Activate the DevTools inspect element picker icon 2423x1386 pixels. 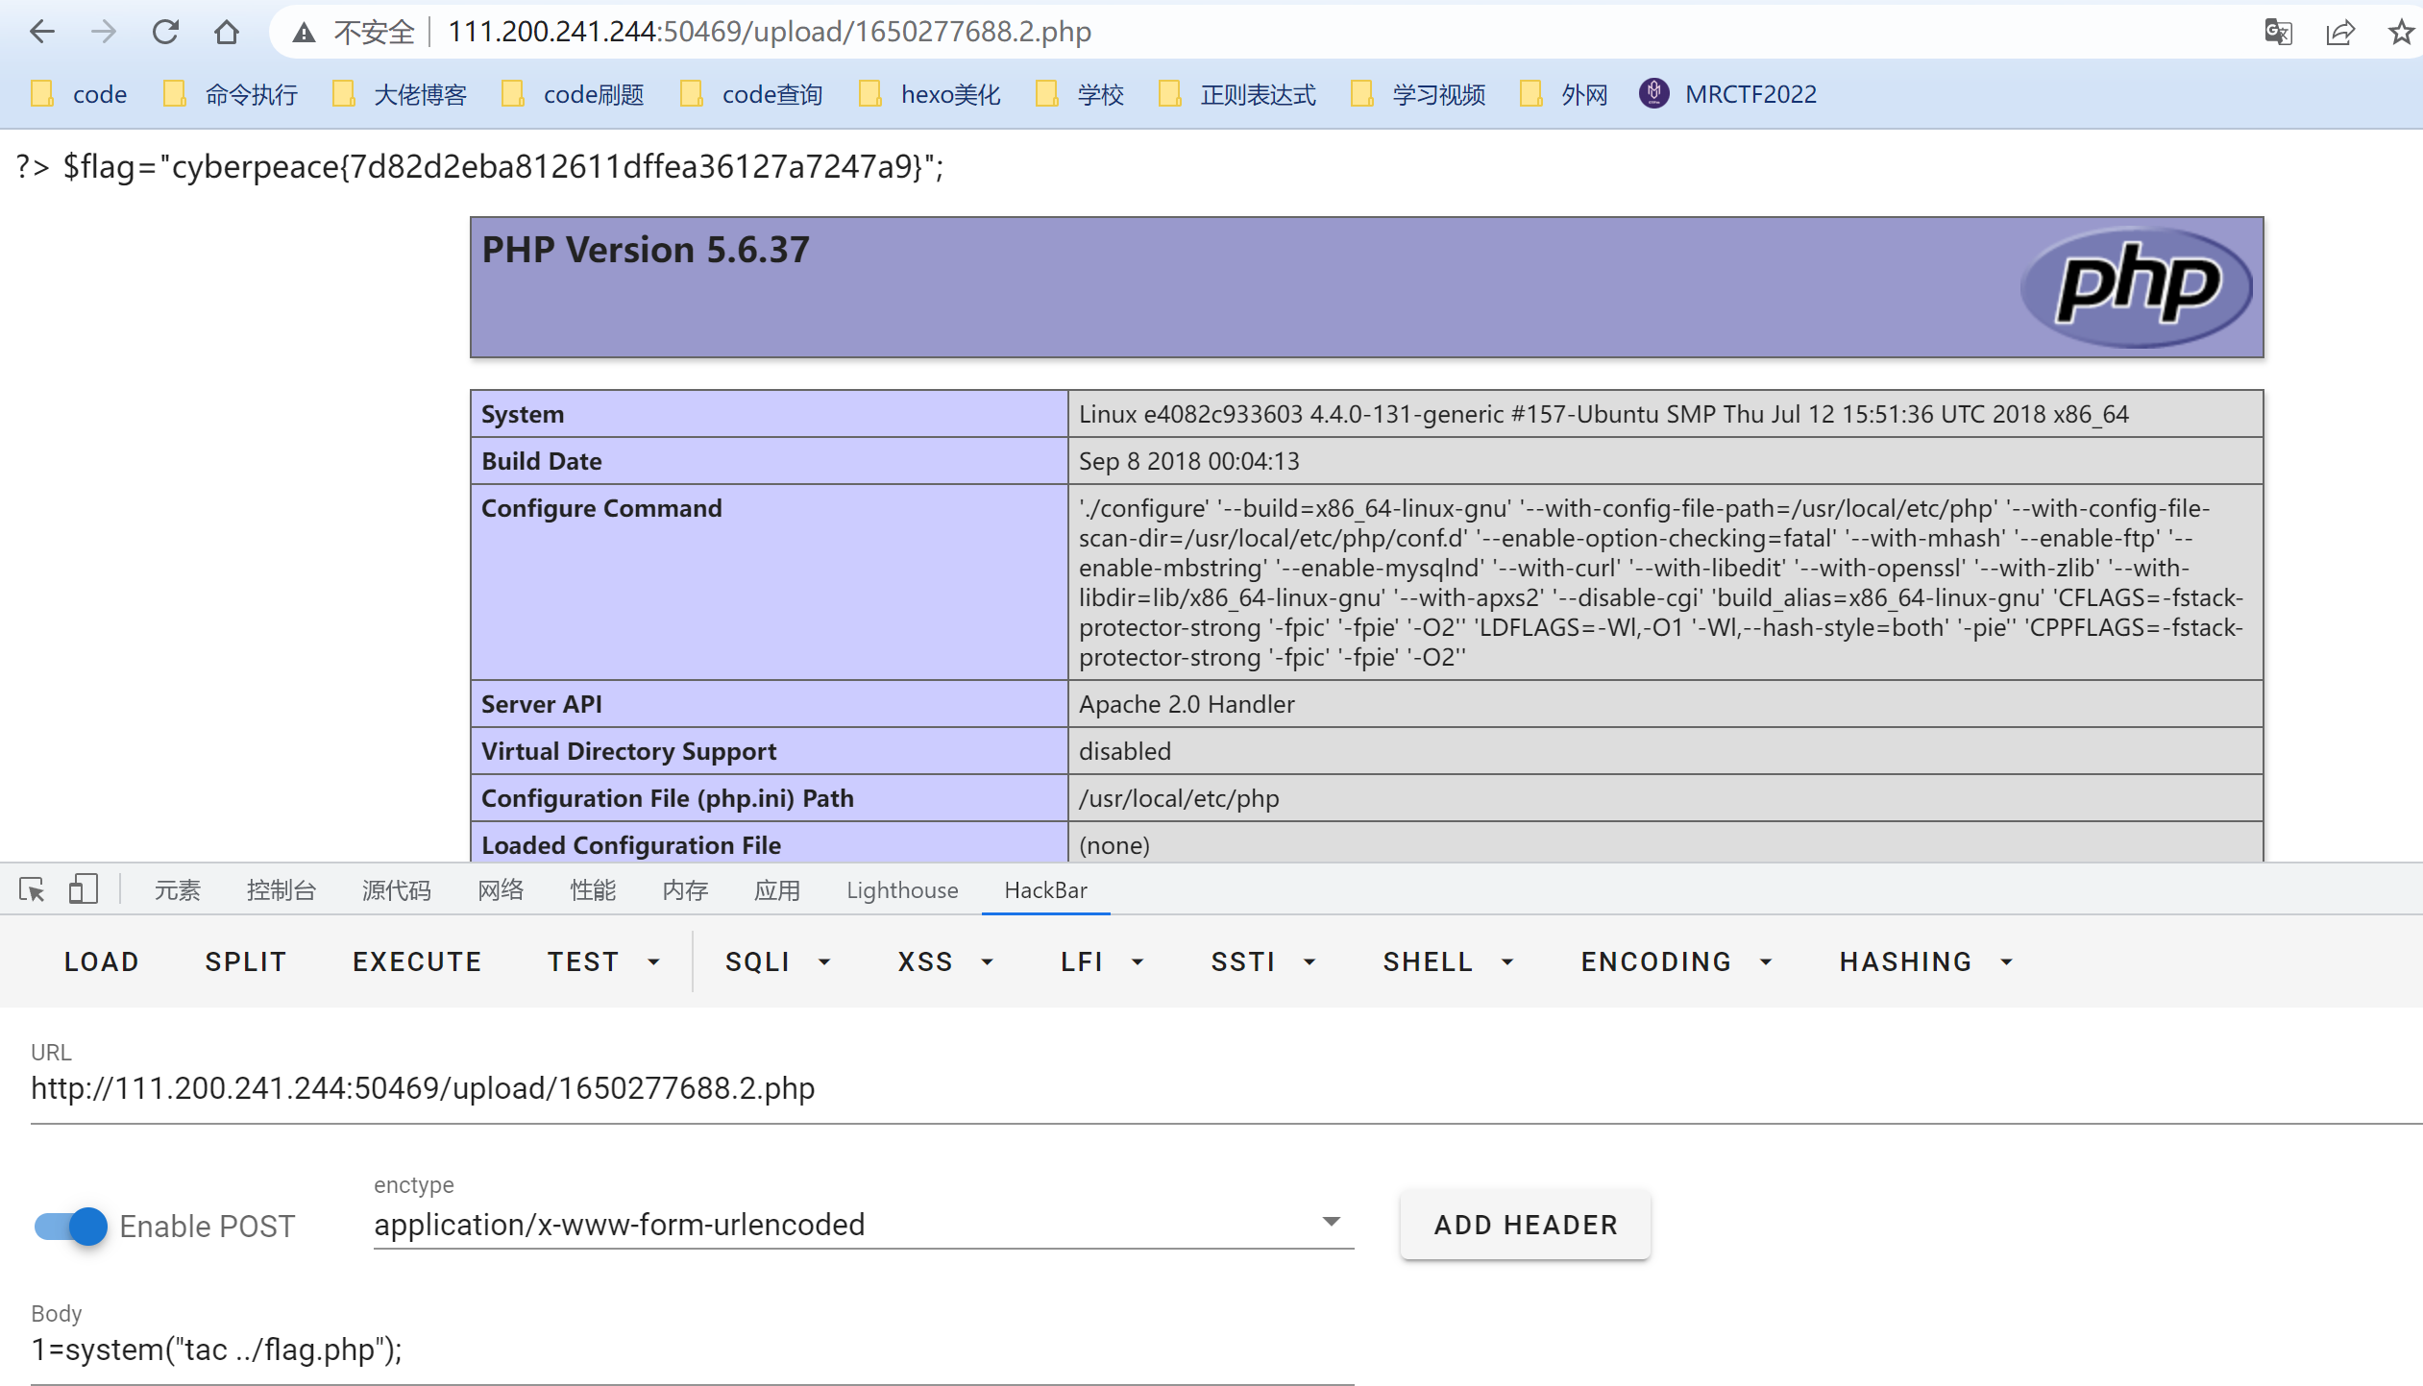click(32, 890)
